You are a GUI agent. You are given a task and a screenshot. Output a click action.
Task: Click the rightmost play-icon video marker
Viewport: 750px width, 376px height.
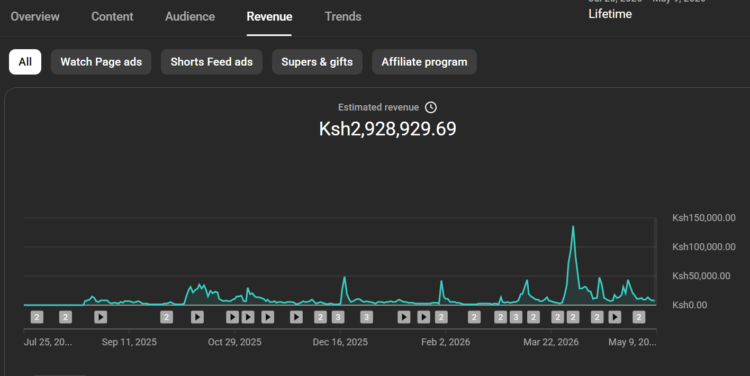(x=615, y=317)
